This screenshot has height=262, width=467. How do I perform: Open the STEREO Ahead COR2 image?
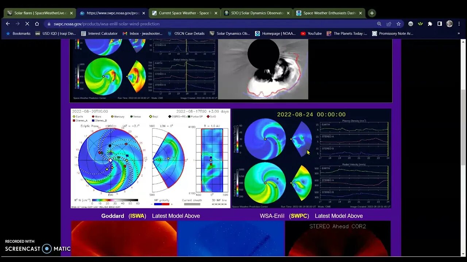(x=337, y=238)
